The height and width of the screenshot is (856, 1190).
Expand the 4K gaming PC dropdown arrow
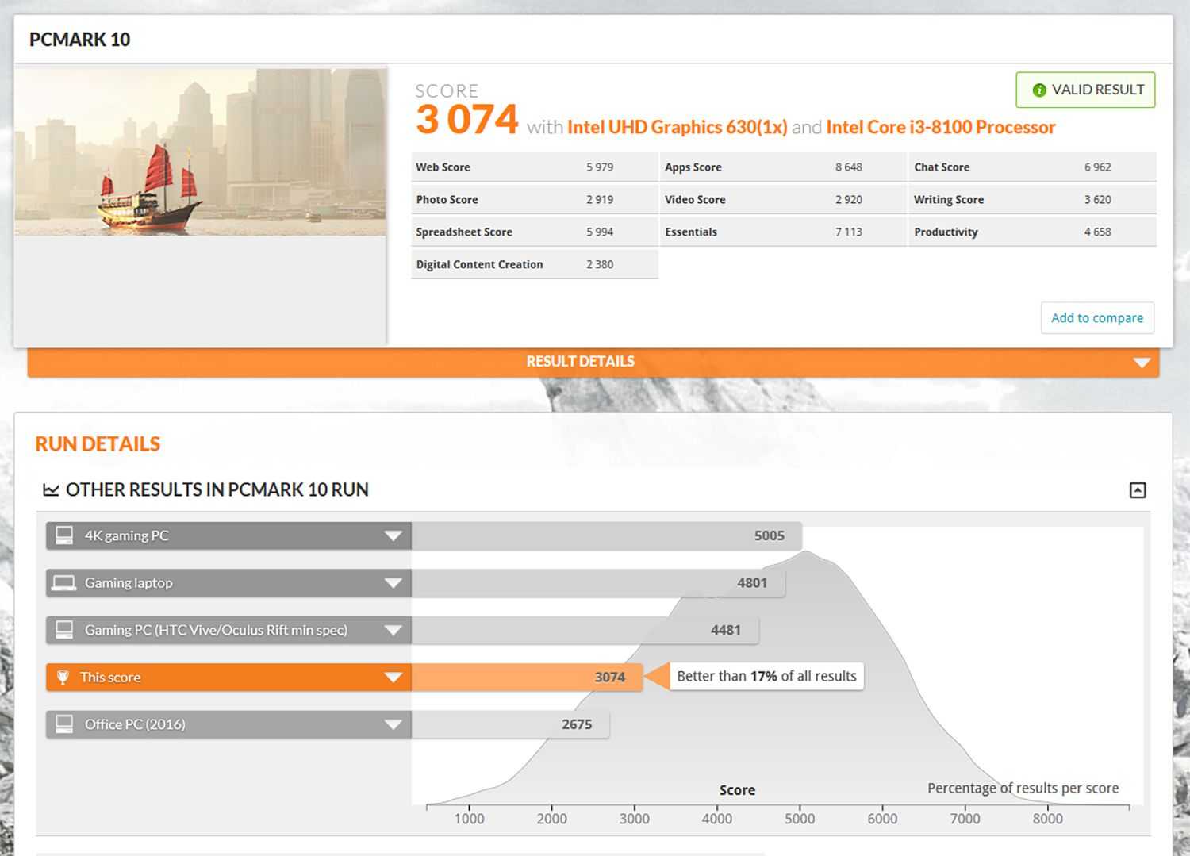393,535
